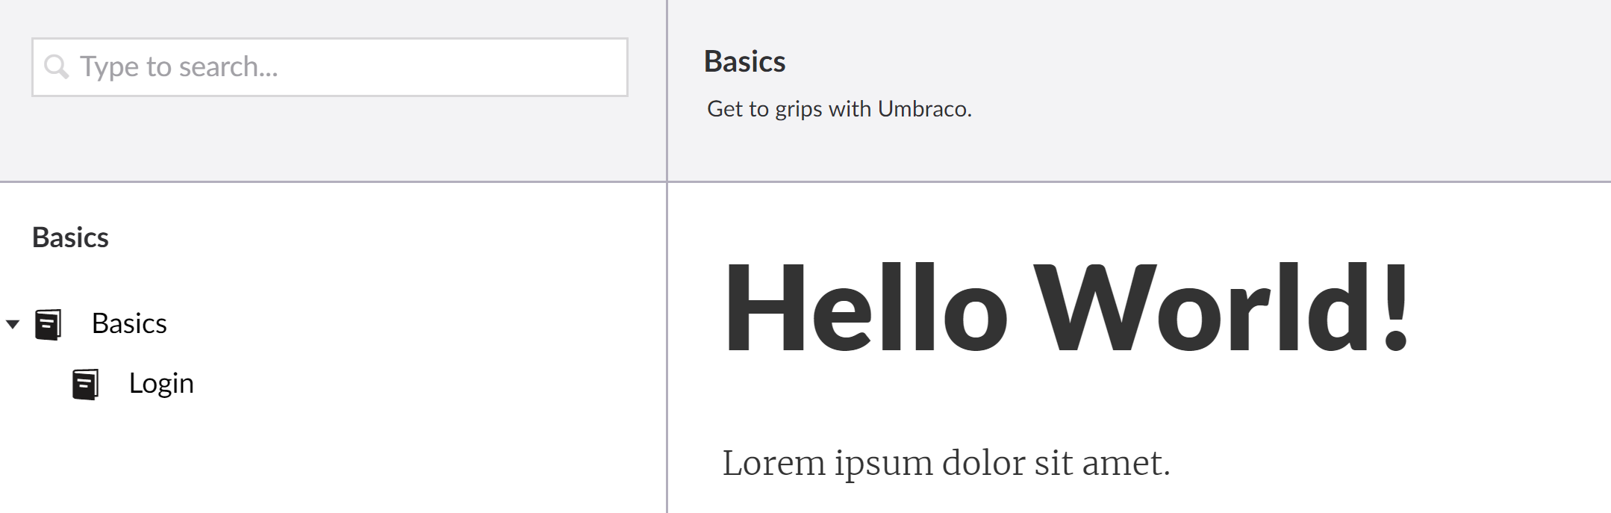Click the Get to grips with Umbraco text
The height and width of the screenshot is (513, 1611).
[x=839, y=109]
